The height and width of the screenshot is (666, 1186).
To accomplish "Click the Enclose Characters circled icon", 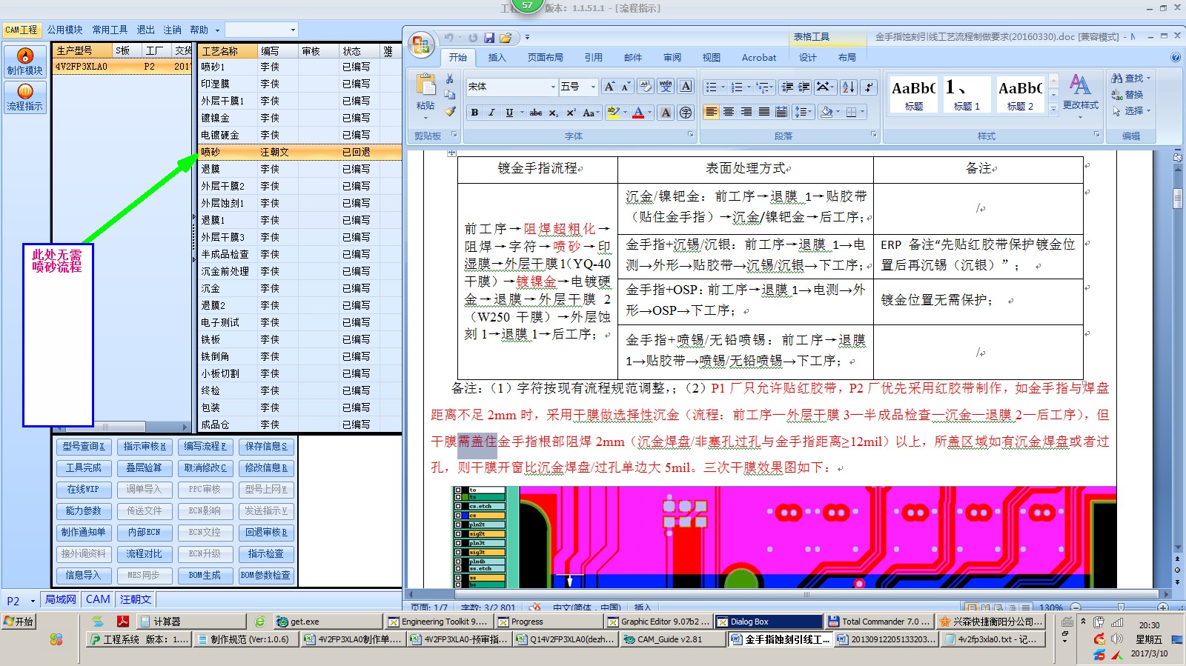I will coord(686,113).
